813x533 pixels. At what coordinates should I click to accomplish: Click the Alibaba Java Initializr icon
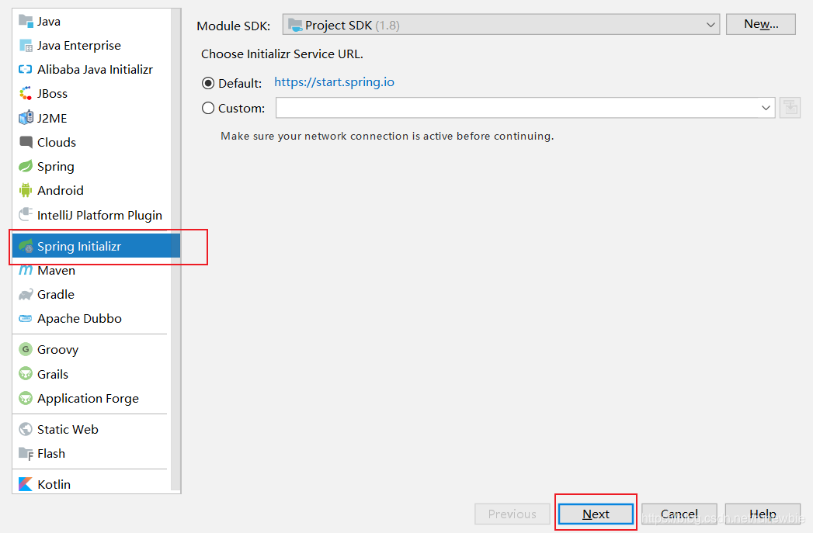coord(26,69)
